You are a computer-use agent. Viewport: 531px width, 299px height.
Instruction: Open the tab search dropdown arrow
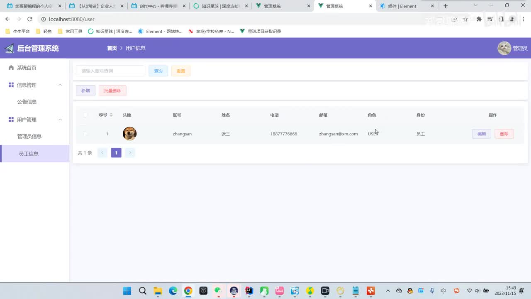[475, 5]
